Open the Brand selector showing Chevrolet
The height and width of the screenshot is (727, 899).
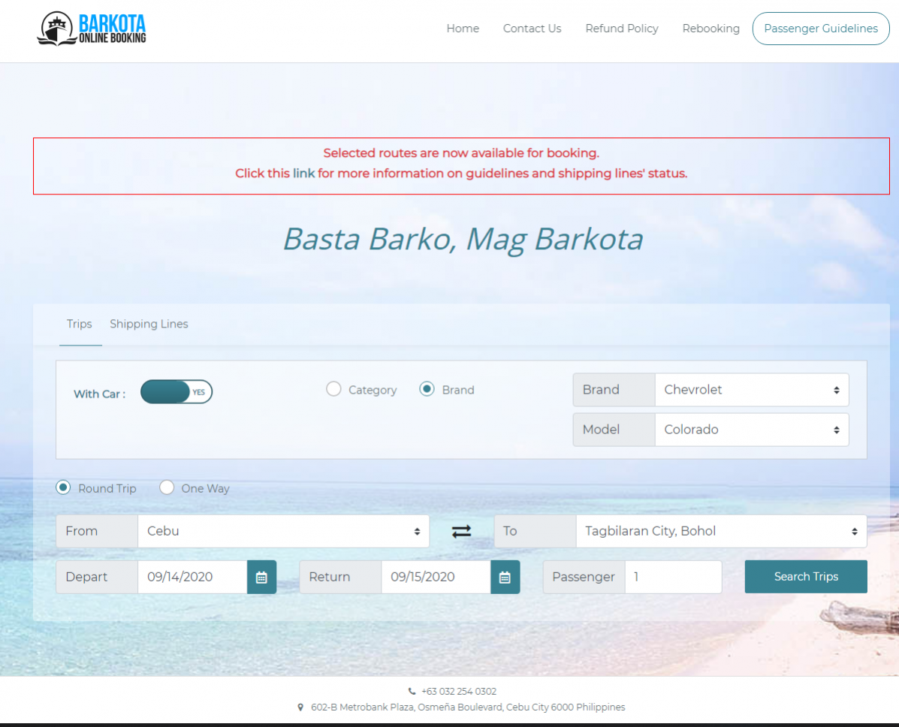(x=751, y=390)
